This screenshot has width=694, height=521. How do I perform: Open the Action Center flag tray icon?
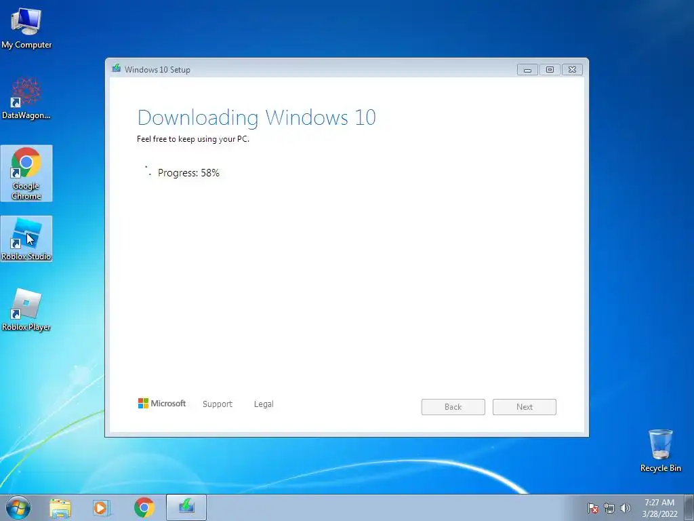[x=593, y=508]
